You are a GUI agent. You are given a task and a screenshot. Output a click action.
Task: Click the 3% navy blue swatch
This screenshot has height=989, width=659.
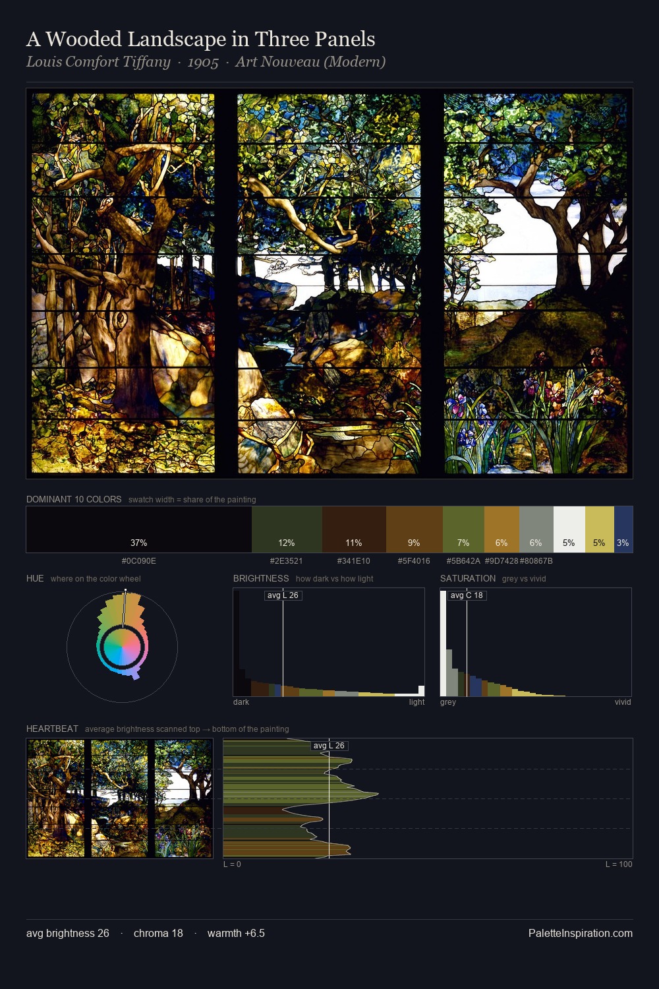(x=623, y=529)
